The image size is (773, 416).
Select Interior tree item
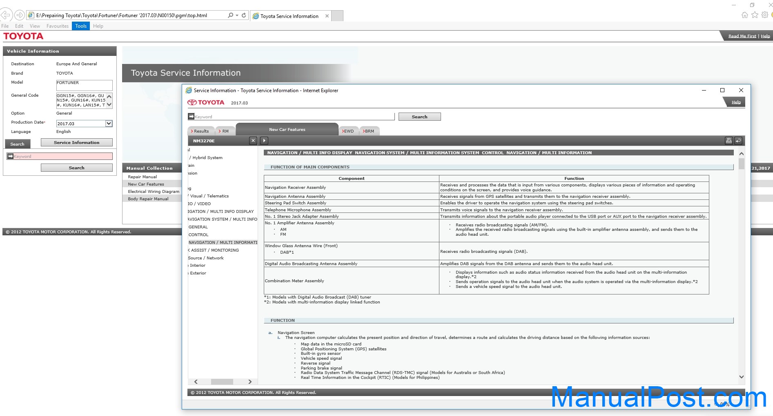pos(197,265)
